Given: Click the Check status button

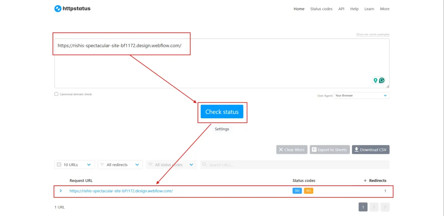Looking at the screenshot, I should click(222, 112).
